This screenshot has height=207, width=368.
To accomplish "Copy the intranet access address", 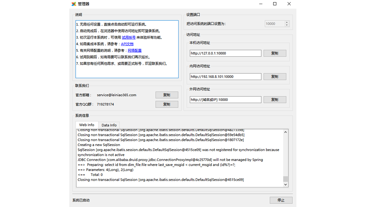I will tap(275, 77).
